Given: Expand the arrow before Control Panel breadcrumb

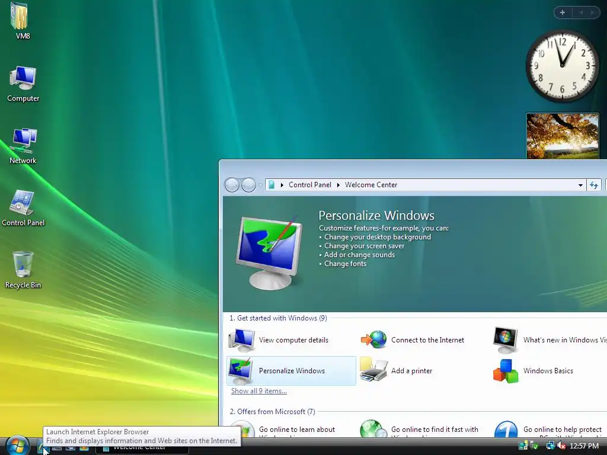Looking at the screenshot, I should click(282, 185).
